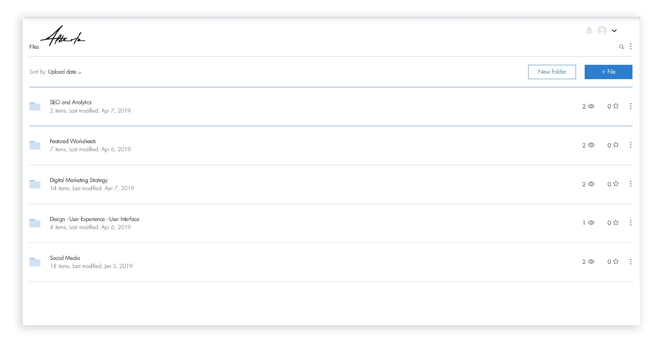658x338 pixels.
Task: Open Digital Marketing Strategy's three-dot menu
Action: pos(631,184)
